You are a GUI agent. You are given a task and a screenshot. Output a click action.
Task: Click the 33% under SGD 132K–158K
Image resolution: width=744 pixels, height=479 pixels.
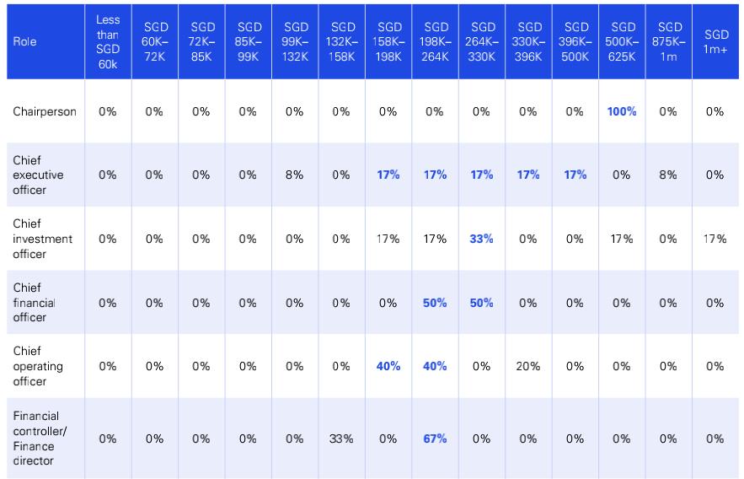341,439
